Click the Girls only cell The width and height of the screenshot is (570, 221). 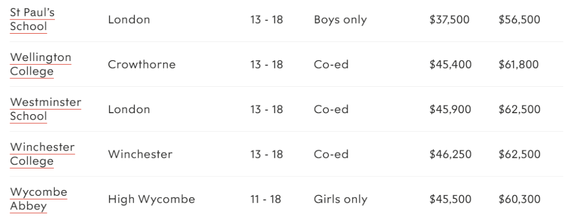coord(340,199)
